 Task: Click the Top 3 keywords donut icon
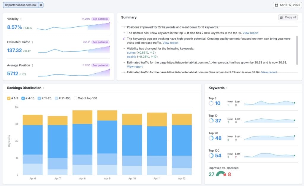click(211, 103)
